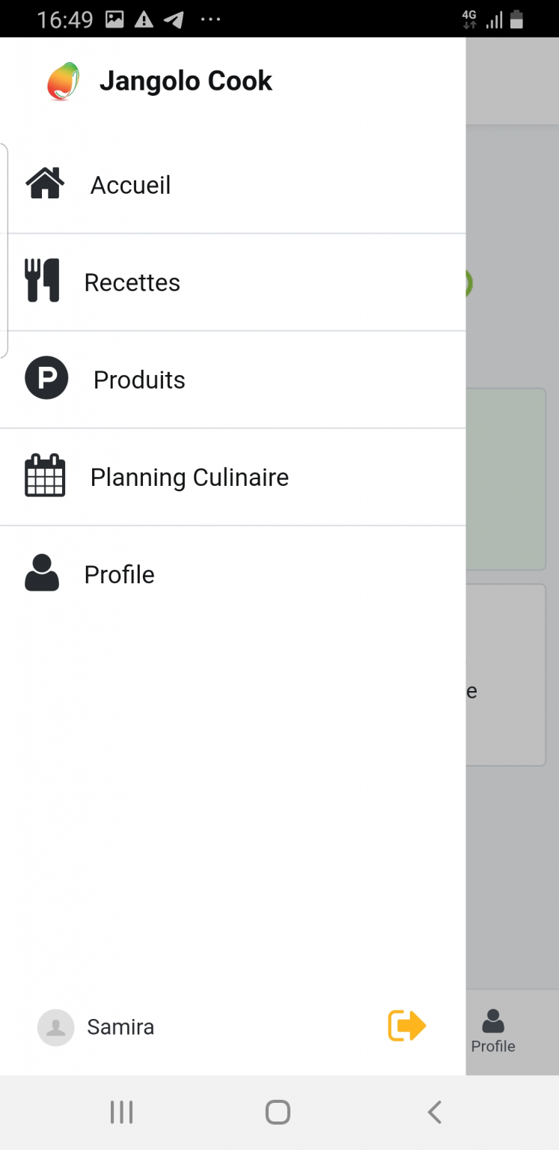
Task: Tap the orange logout arrow icon
Action: point(407,1026)
